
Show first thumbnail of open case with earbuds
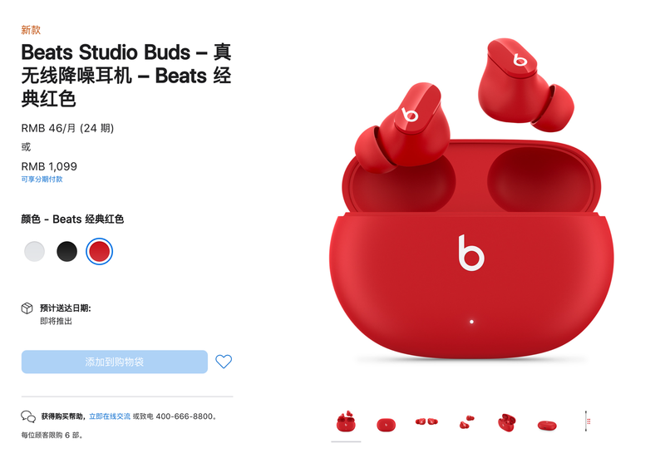[x=346, y=422]
